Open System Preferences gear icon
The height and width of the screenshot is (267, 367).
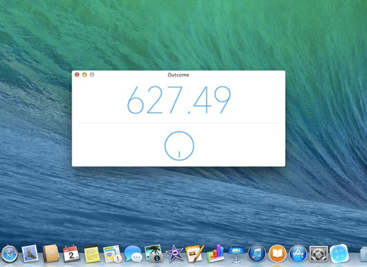[x=319, y=254]
